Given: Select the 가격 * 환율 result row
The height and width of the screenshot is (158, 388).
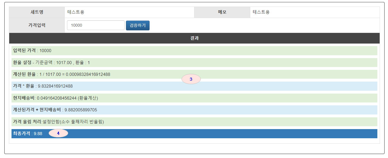Looking at the screenshot, I should click(x=194, y=86).
